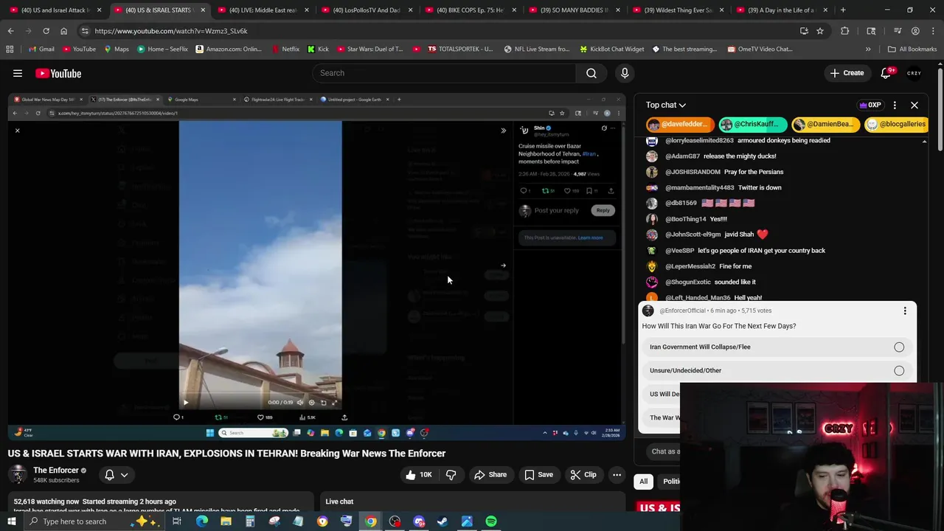
Task: Open @blocgalleries super chat chip
Action: [895, 124]
